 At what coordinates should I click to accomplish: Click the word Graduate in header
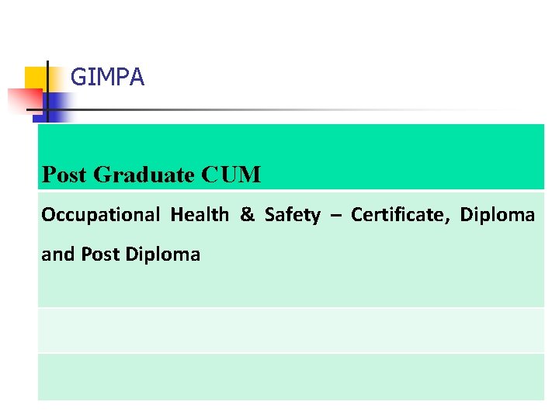coord(144,175)
